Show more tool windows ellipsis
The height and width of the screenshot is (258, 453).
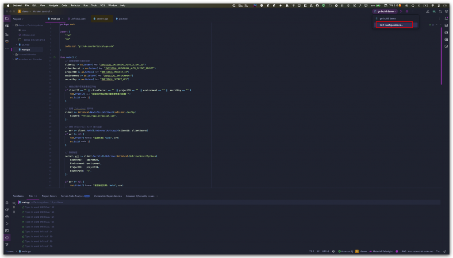(x=7, y=48)
